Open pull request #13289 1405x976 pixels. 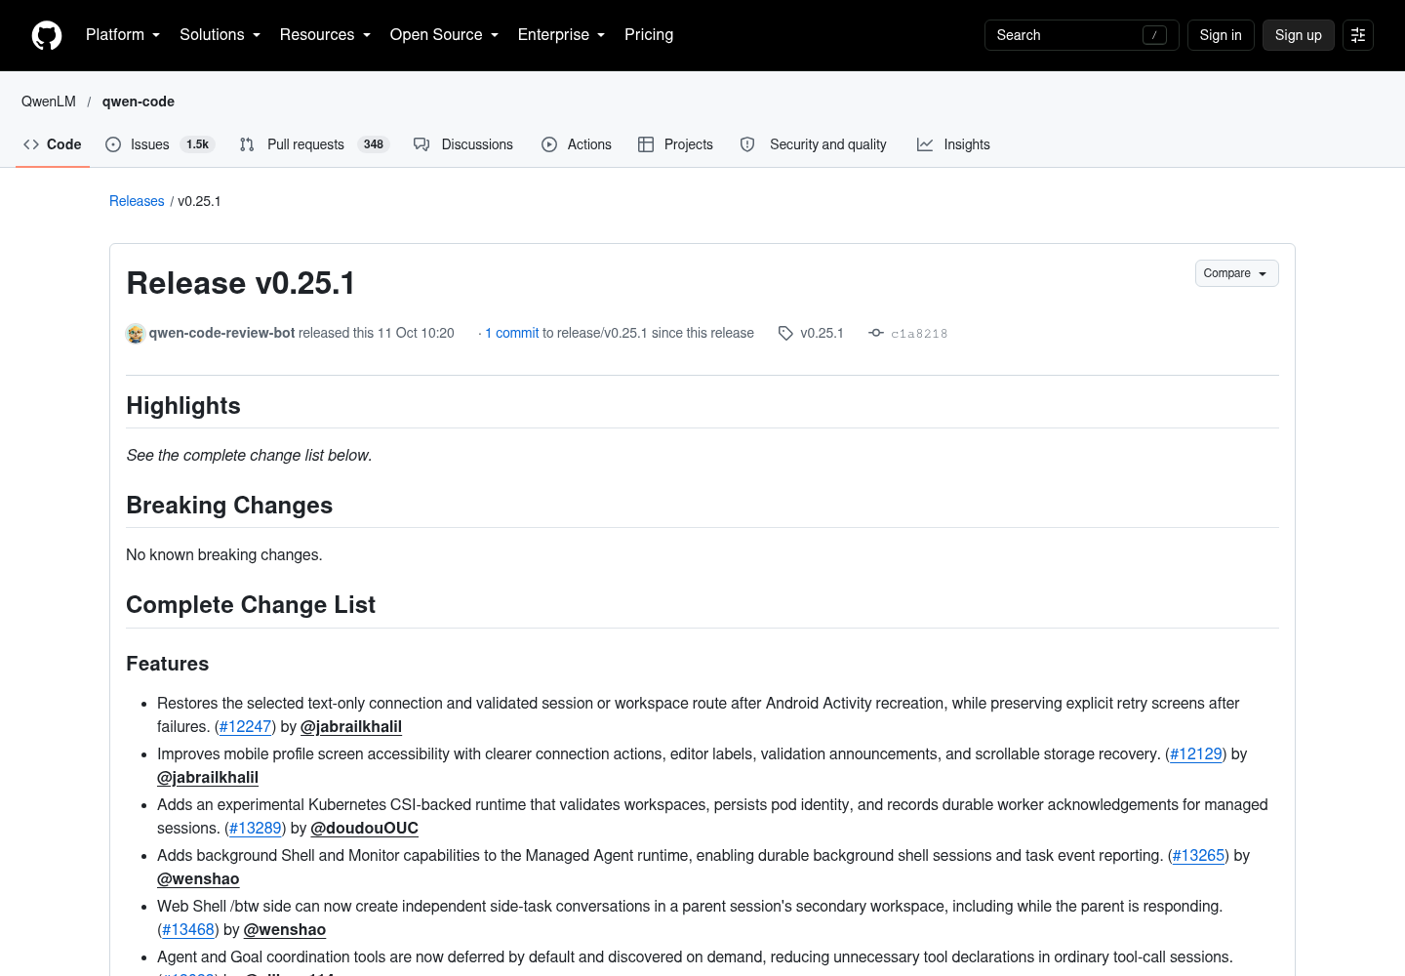point(256,829)
